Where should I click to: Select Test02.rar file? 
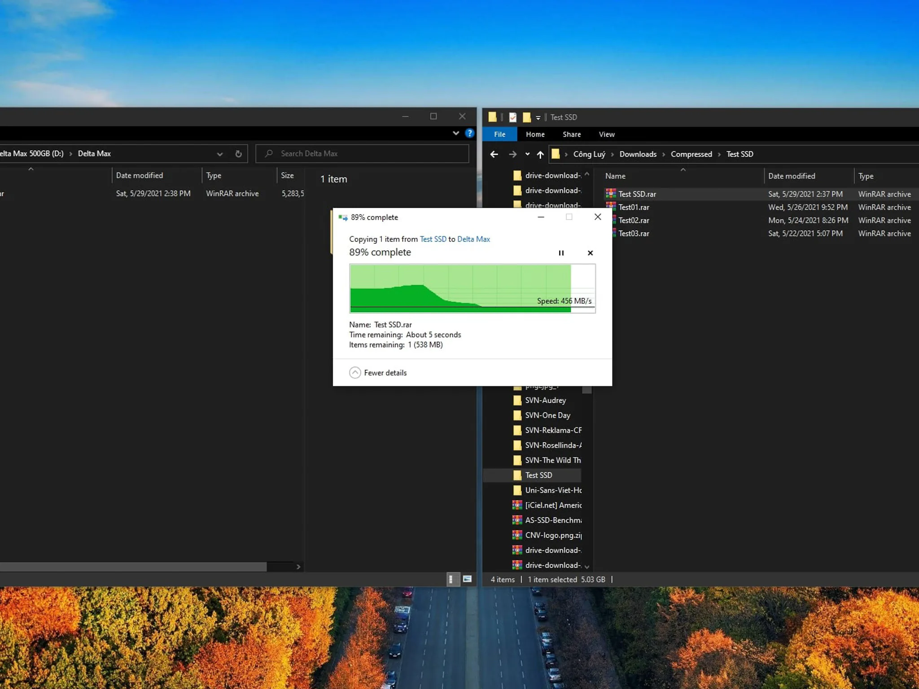[634, 220]
